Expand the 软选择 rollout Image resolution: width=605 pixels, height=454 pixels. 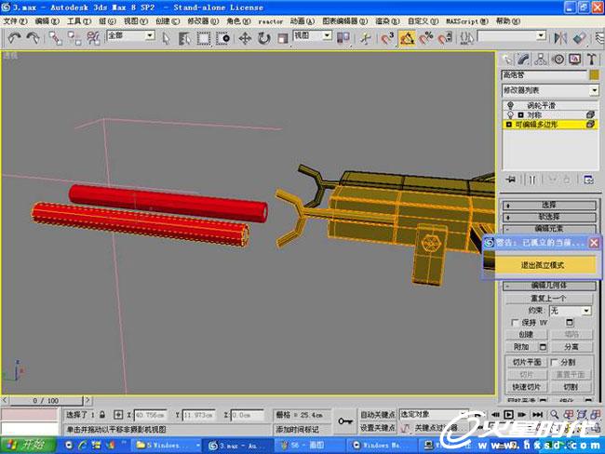coord(549,217)
